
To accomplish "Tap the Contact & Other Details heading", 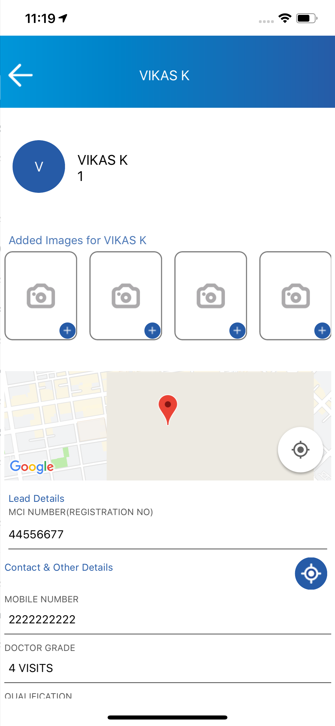I will pos(59,567).
